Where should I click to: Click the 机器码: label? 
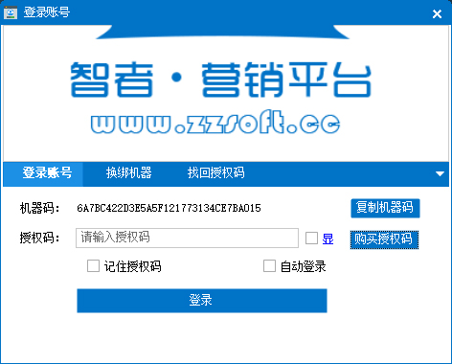[39, 208]
